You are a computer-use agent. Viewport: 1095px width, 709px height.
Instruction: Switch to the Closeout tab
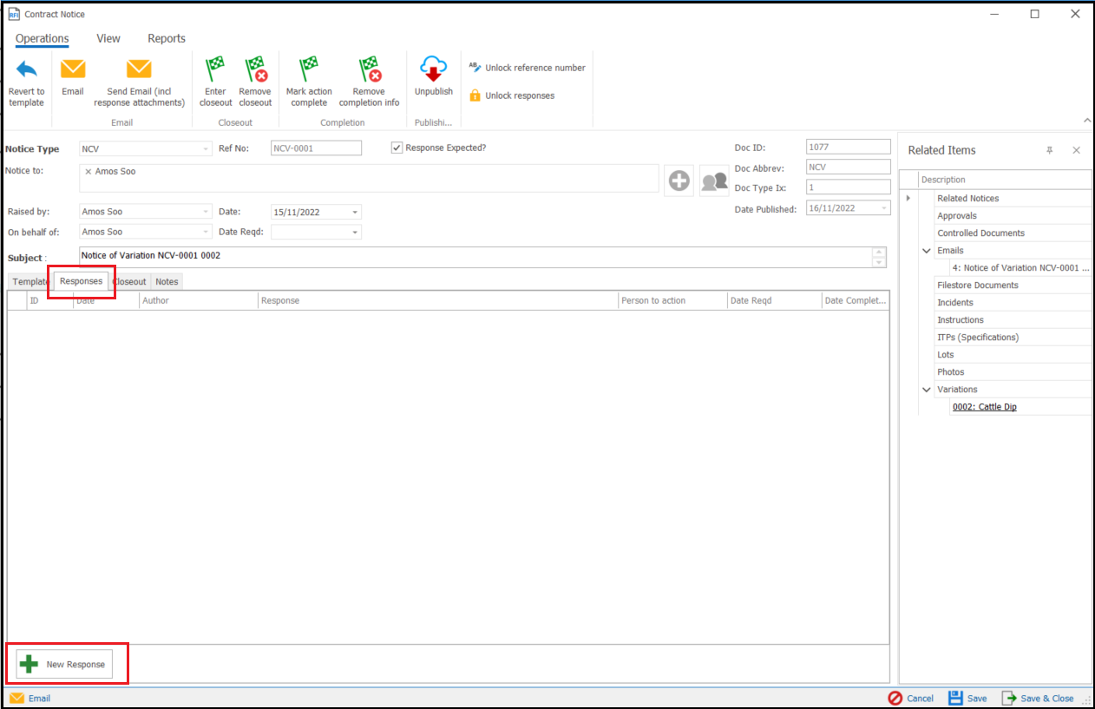pos(130,281)
